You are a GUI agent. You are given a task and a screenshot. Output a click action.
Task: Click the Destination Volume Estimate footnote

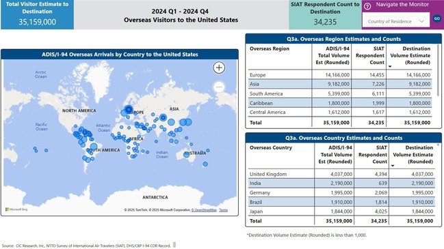coord(306,235)
